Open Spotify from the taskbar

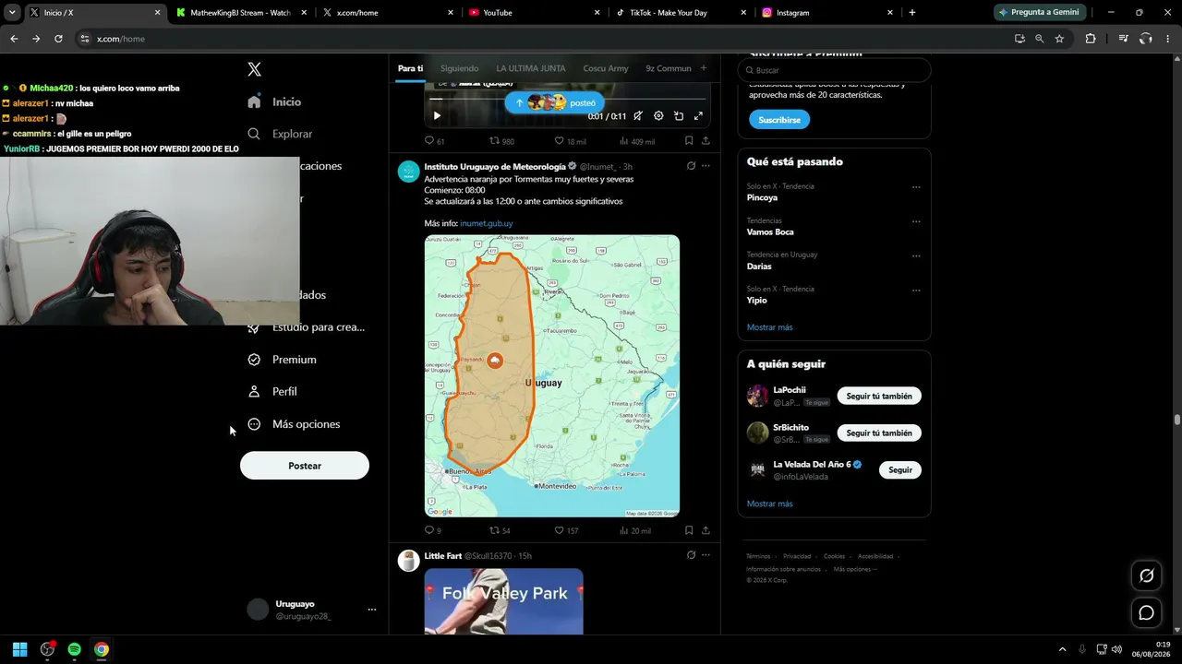point(75,649)
